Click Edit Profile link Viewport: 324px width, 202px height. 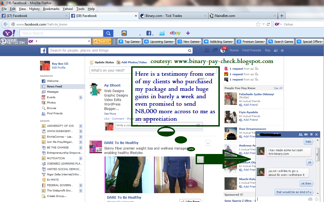click(58, 68)
